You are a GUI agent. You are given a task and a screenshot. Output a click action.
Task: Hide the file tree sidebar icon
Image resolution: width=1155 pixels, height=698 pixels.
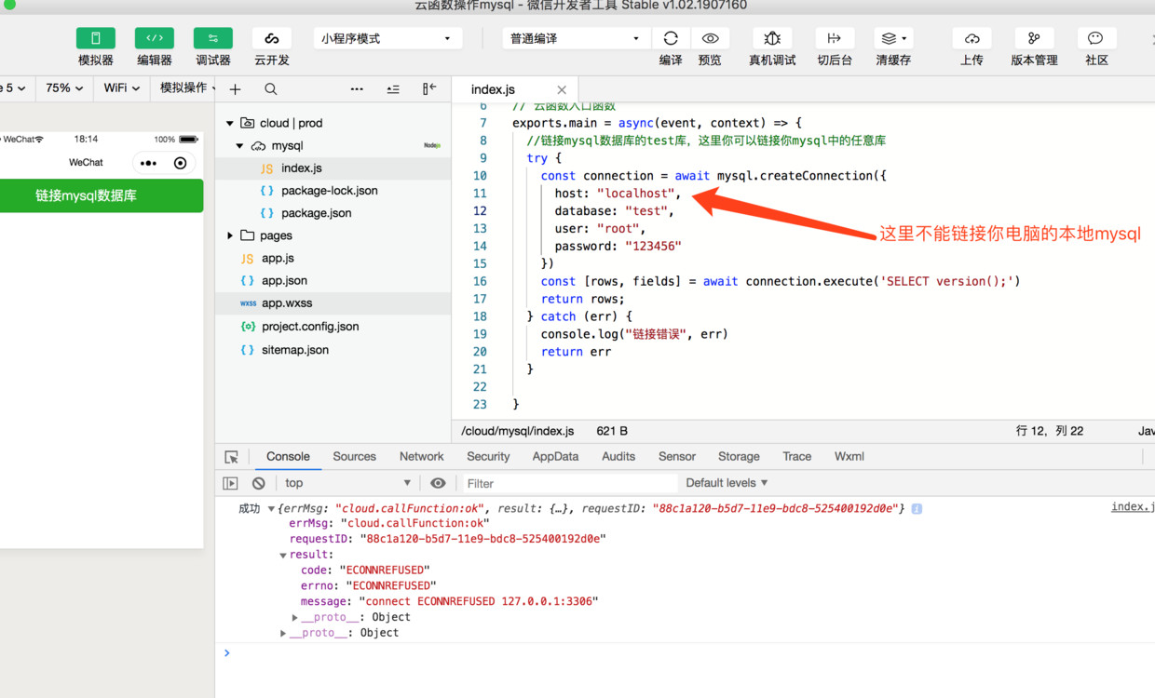click(429, 88)
